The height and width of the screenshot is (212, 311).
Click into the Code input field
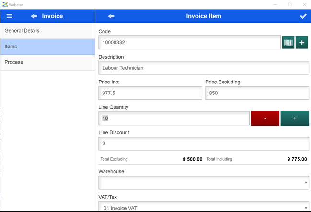[x=189, y=43]
